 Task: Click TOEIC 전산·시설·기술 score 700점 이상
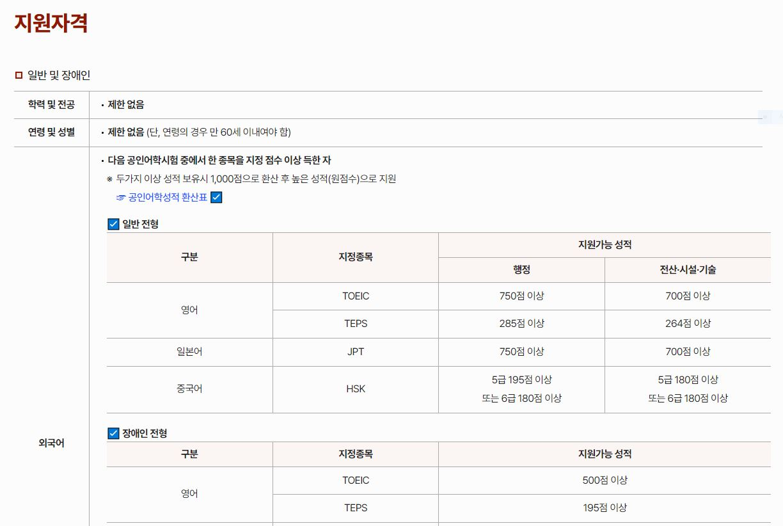tap(688, 296)
